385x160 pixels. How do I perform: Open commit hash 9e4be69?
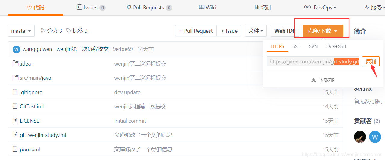click(123, 49)
